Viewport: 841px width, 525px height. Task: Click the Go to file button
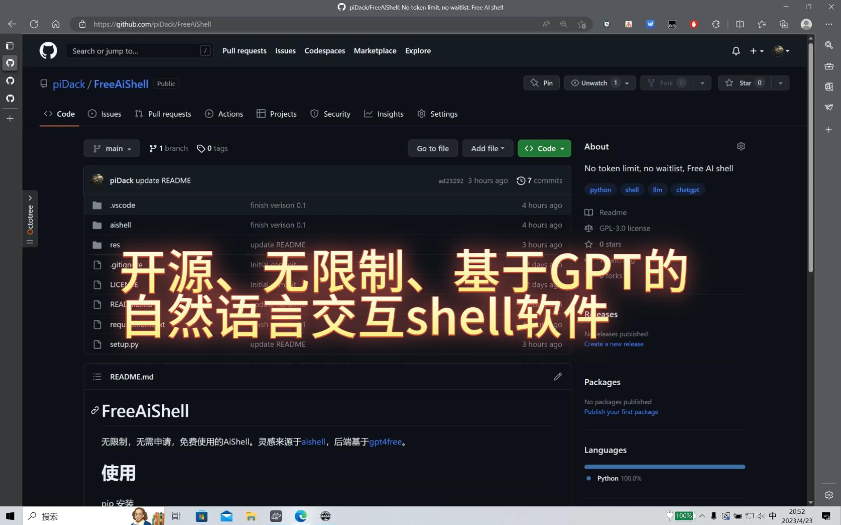click(x=432, y=148)
